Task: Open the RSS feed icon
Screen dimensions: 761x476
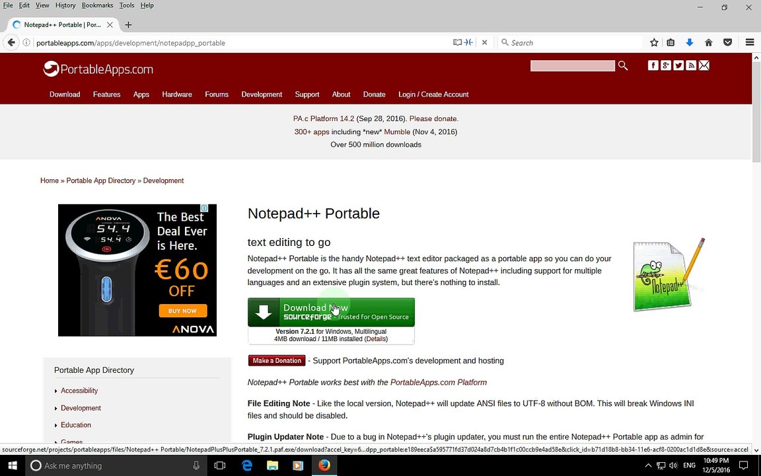Action: tap(691, 65)
